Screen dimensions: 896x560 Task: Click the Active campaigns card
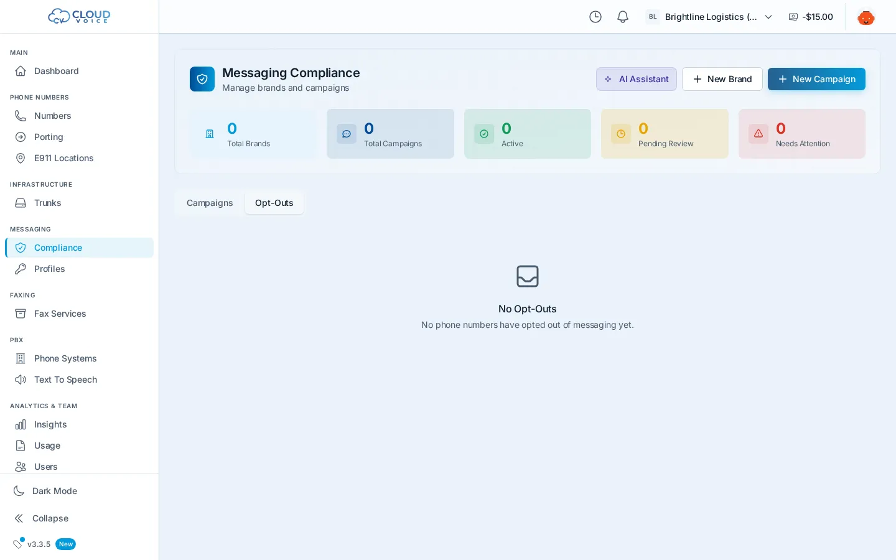528,134
